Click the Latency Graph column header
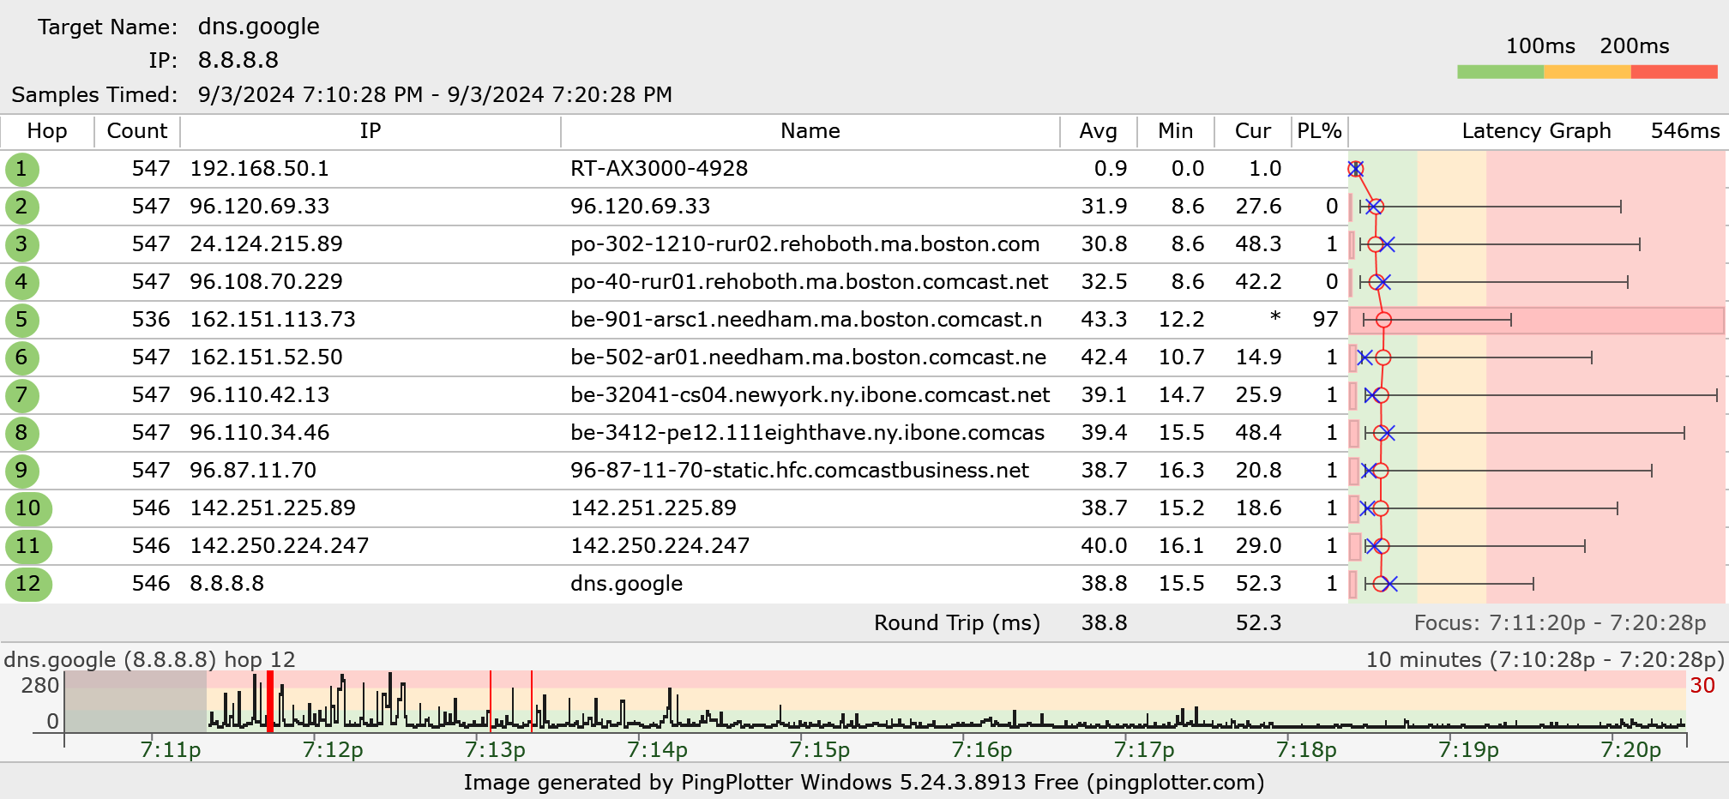The width and height of the screenshot is (1729, 799). 1536,131
